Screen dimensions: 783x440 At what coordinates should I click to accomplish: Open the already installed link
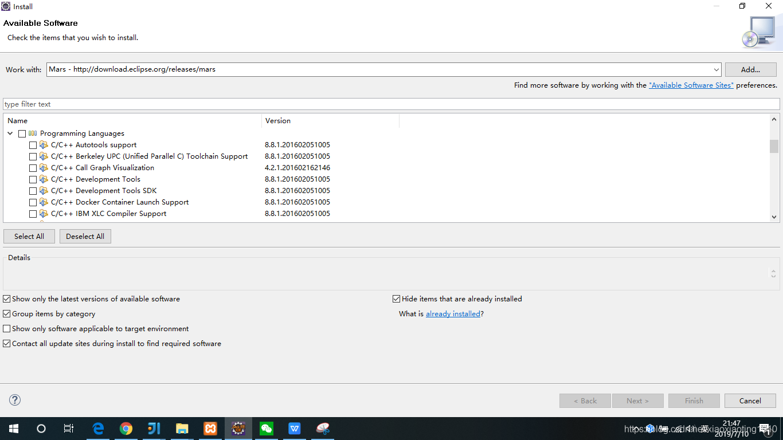(453, 314)
